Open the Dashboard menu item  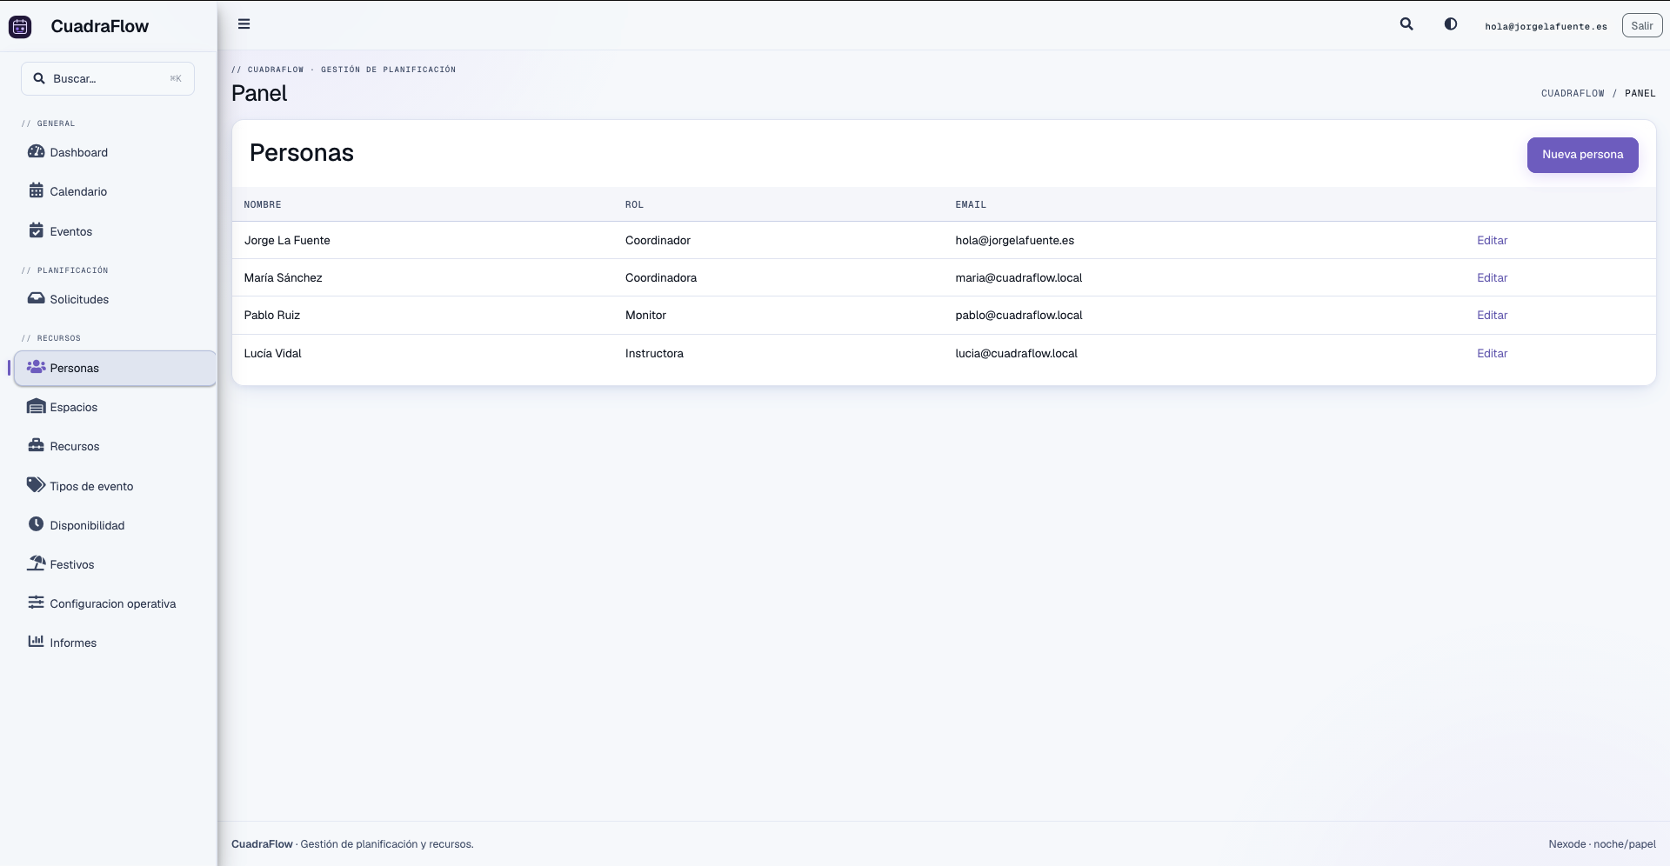tap(115, 152)
